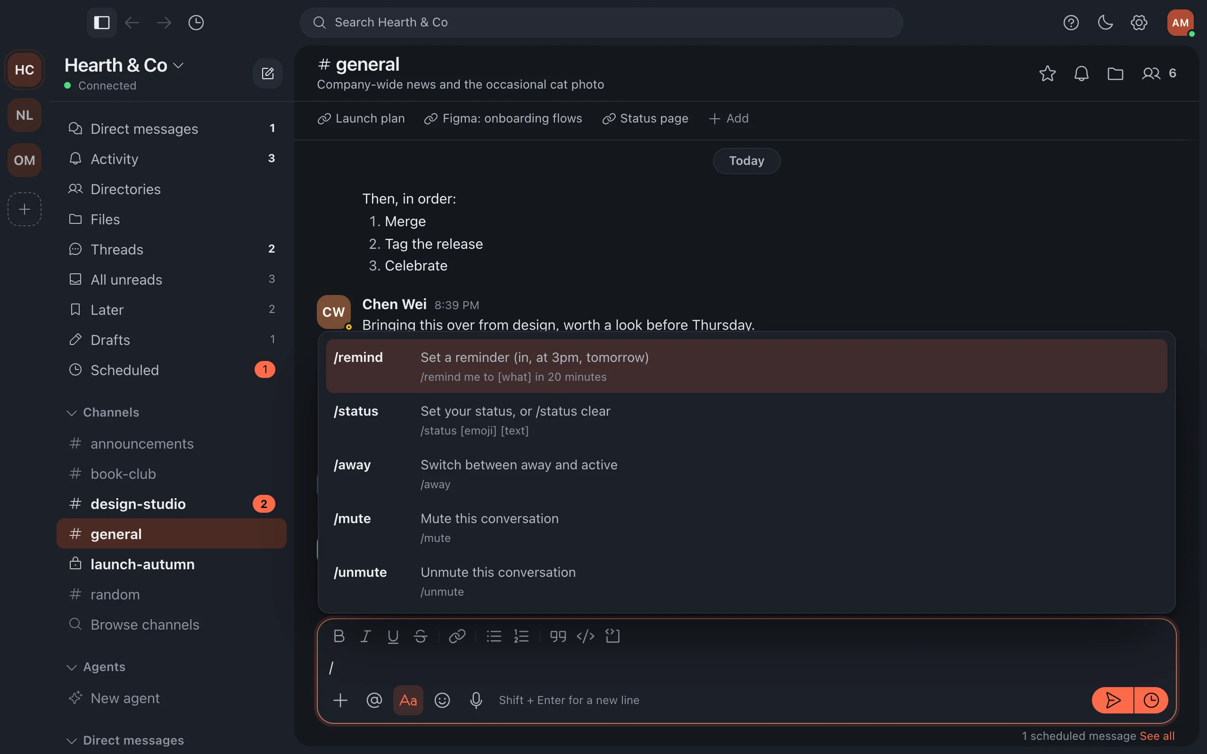Select the /away command

746,474
